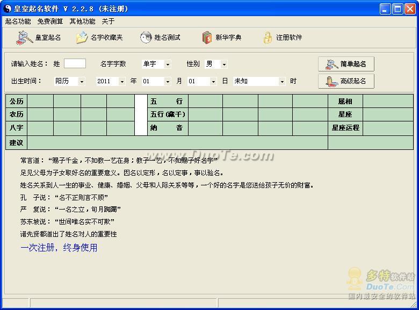Expand year dropdown showing 2011
The height and width of the screenshot is (310, 419).
click(122, 81)
